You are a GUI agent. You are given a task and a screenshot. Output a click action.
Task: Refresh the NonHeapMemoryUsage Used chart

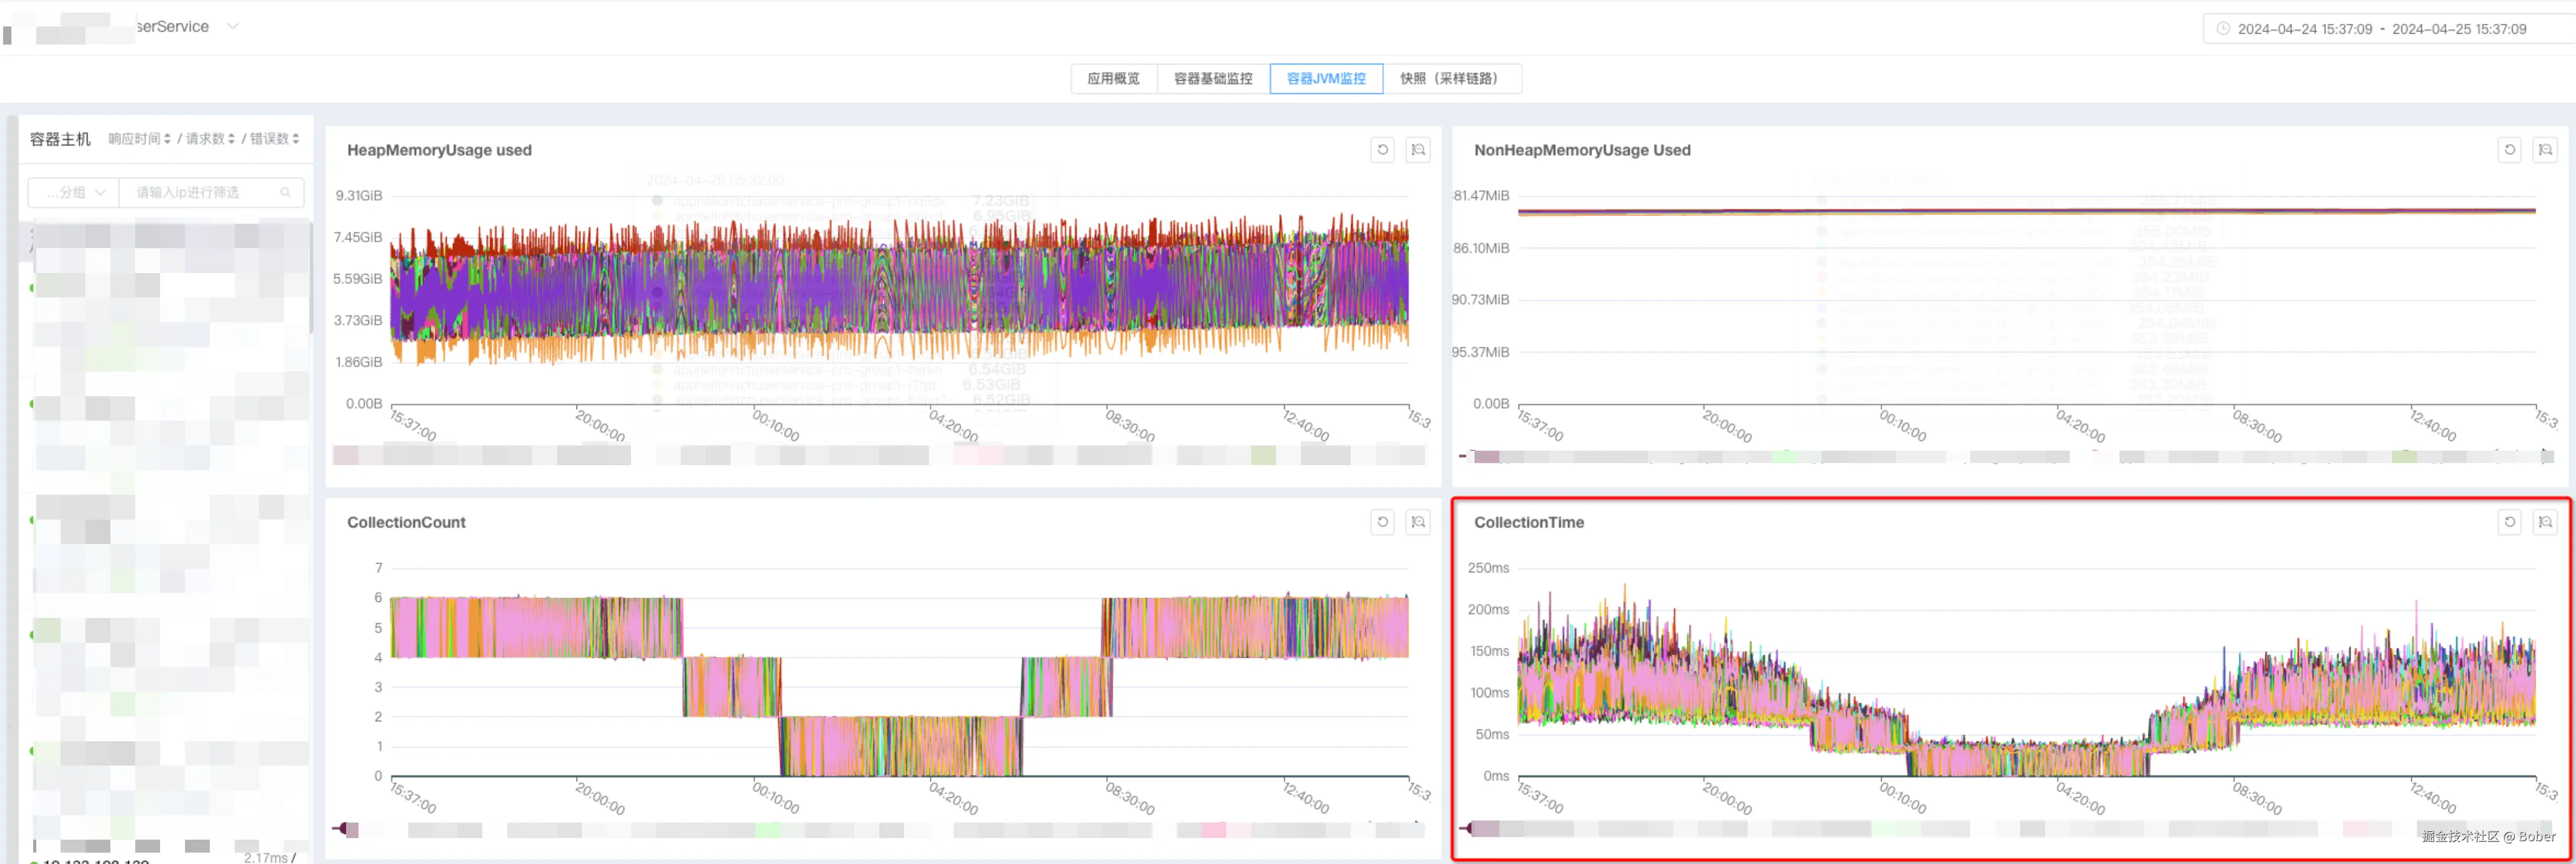[x=2509, y=150]
